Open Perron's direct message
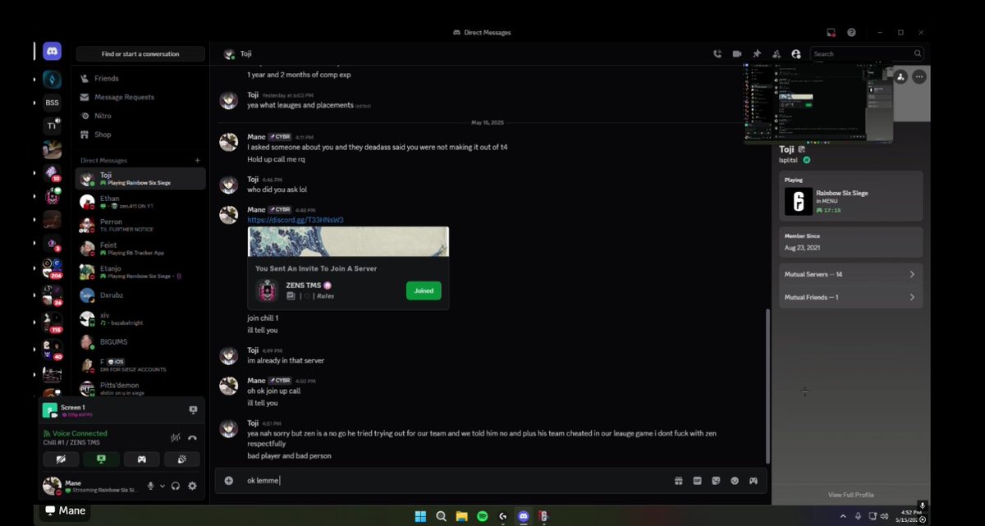This screenshot has width=985, height=526. [x=140, y=225]
